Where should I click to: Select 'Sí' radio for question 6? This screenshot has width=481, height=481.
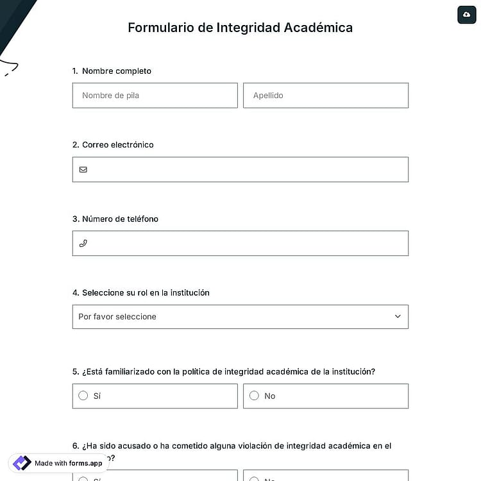coord(155,475)
